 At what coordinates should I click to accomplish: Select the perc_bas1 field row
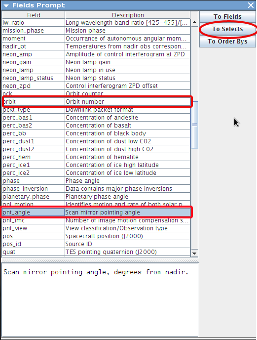(96, 118)
